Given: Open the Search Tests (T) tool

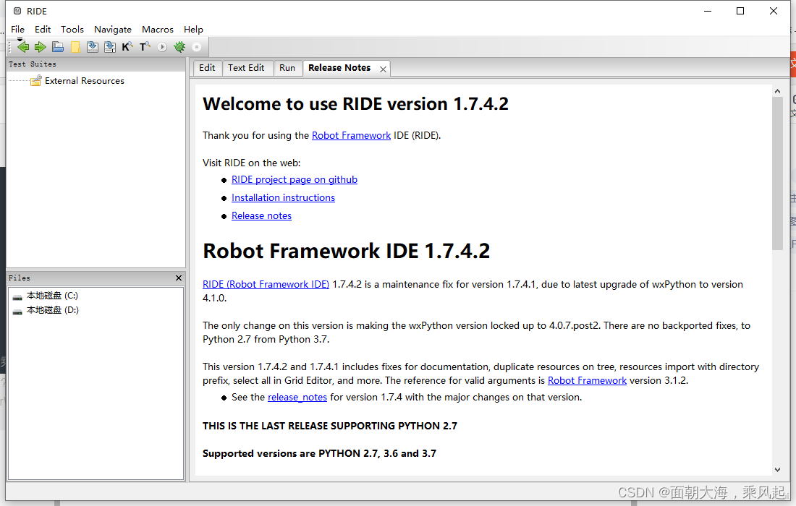Looking at the screenshot, I should pos(145,47).
